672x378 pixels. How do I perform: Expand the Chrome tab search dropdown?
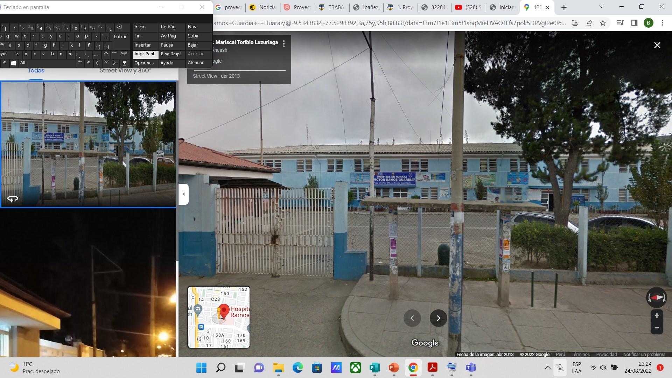coord(602,7)
